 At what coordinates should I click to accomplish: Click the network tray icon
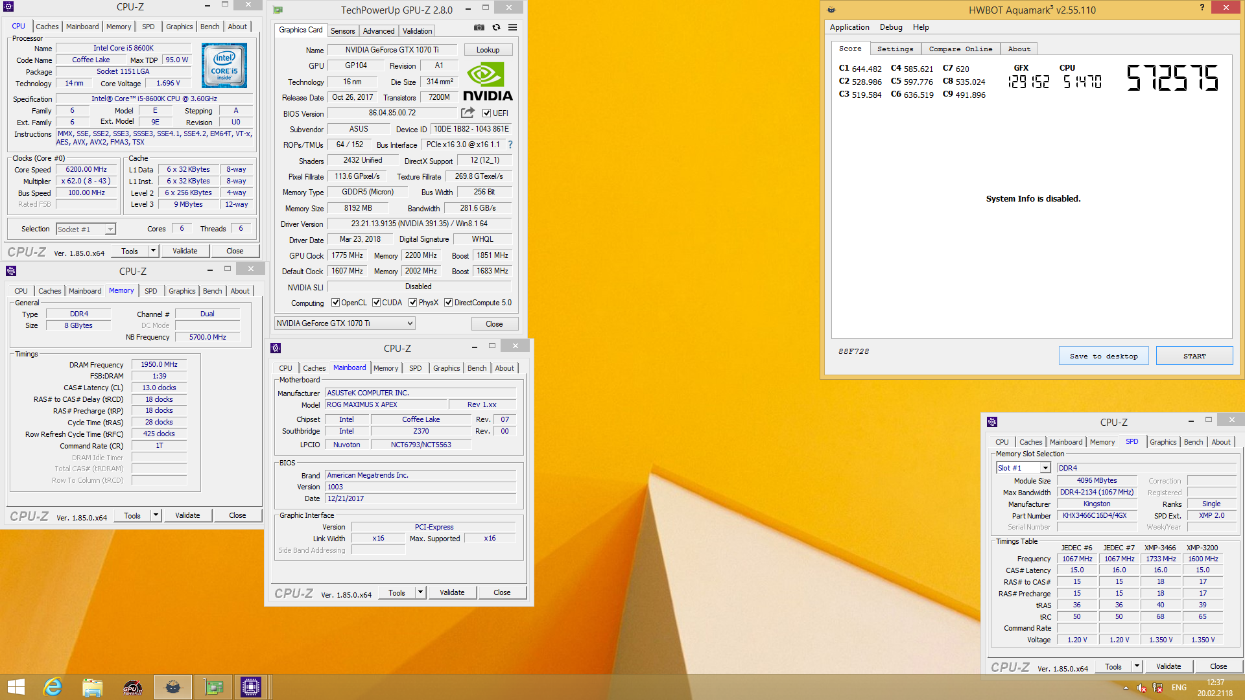coord(1157,688)
